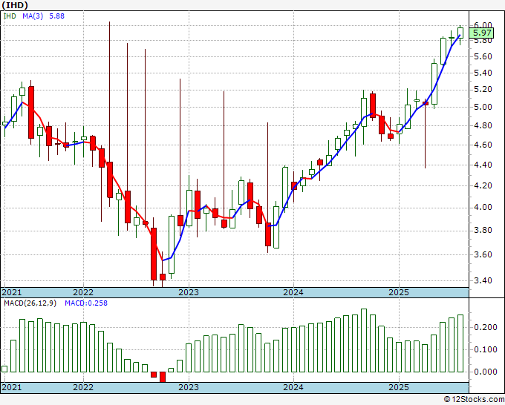Click 2022 on price chart time axis

[83, 292]
